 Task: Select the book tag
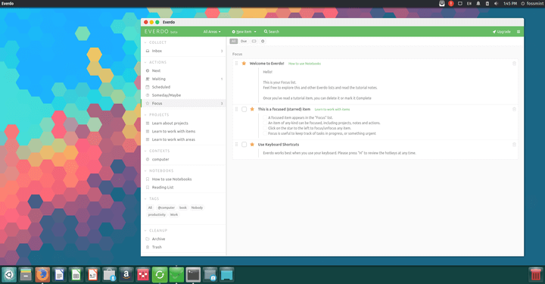(x=183, y=208)
